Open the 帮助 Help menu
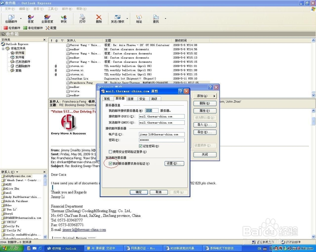The height and width of the screenshot is (252, 316). pos(81,9)
